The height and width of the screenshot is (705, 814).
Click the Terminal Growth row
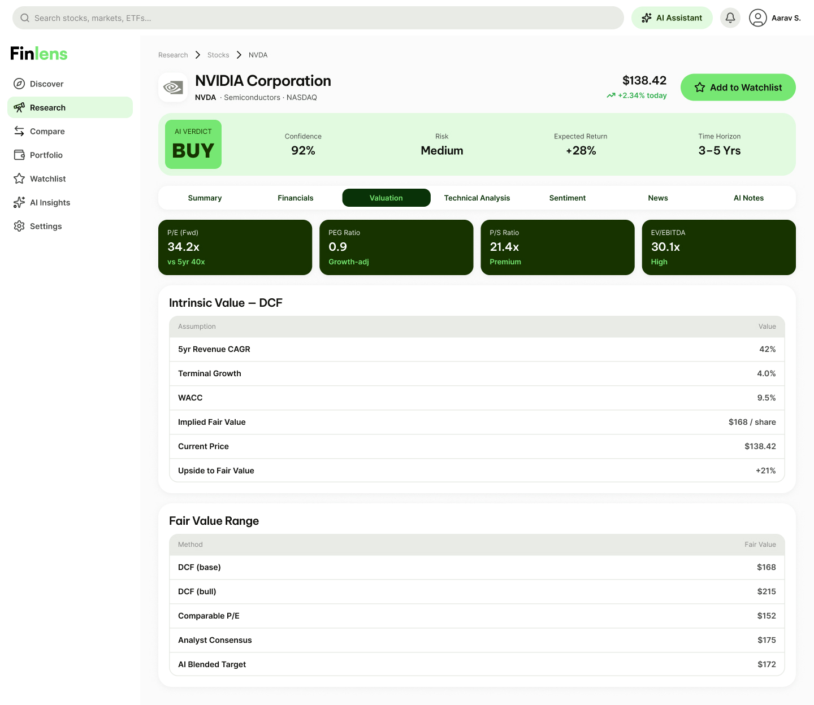(477, 373)
